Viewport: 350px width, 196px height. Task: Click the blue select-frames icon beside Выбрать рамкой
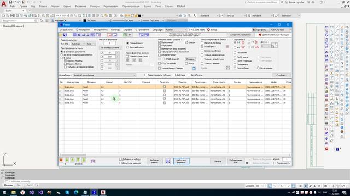[168, 161]
